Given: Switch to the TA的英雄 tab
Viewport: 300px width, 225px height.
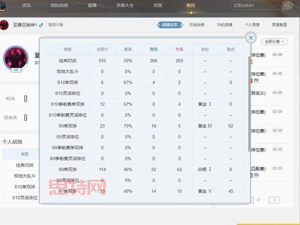Looking at the screenshot, I should point(224,25).
